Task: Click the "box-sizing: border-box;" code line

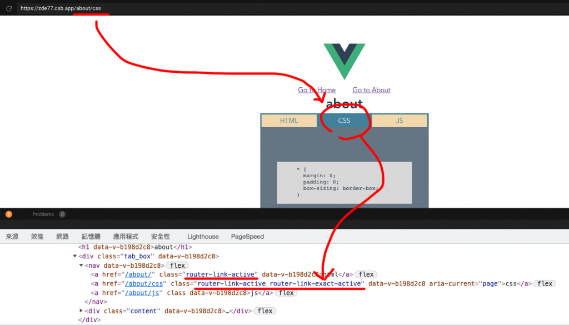Action: (341, 188)
